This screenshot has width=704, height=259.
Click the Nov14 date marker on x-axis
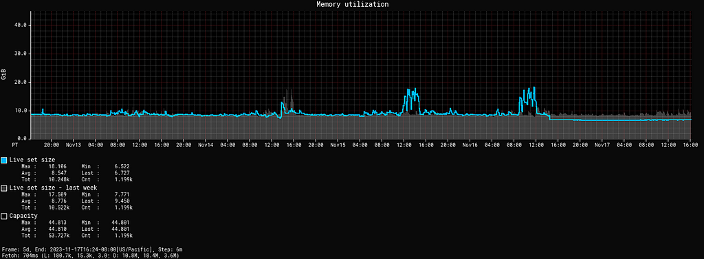pyautogui.click(x=205, y=145)
